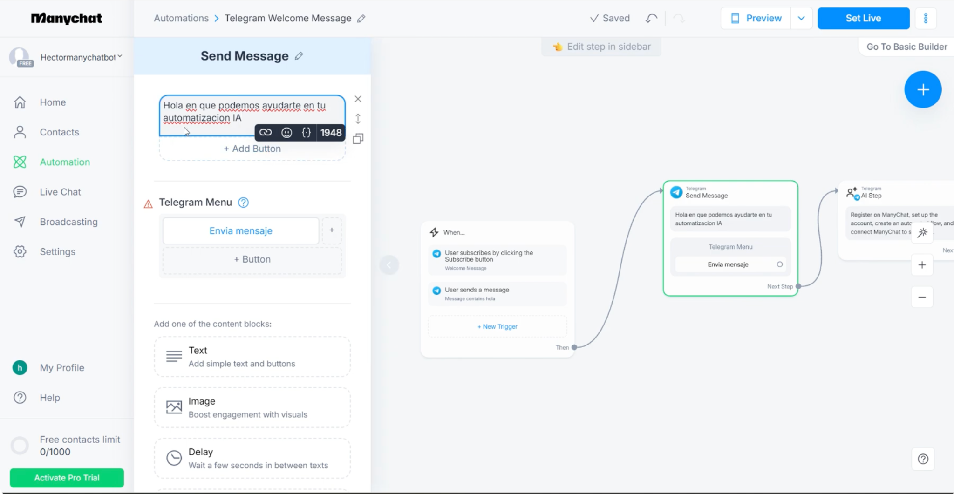Click Edit step in sidebar hint
This screenshot has height=494, width=954.
[601, 47]
